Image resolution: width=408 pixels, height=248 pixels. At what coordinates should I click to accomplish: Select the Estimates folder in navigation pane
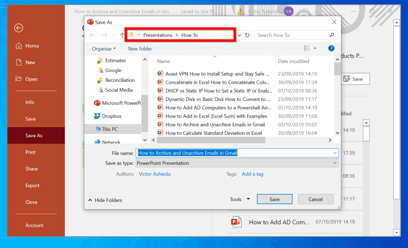click(x=112, y=60)
